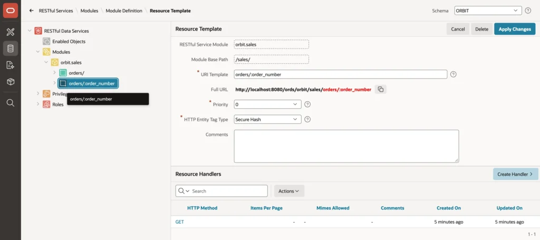
Task: Open the GET handler link
Action: pos(180,222)
